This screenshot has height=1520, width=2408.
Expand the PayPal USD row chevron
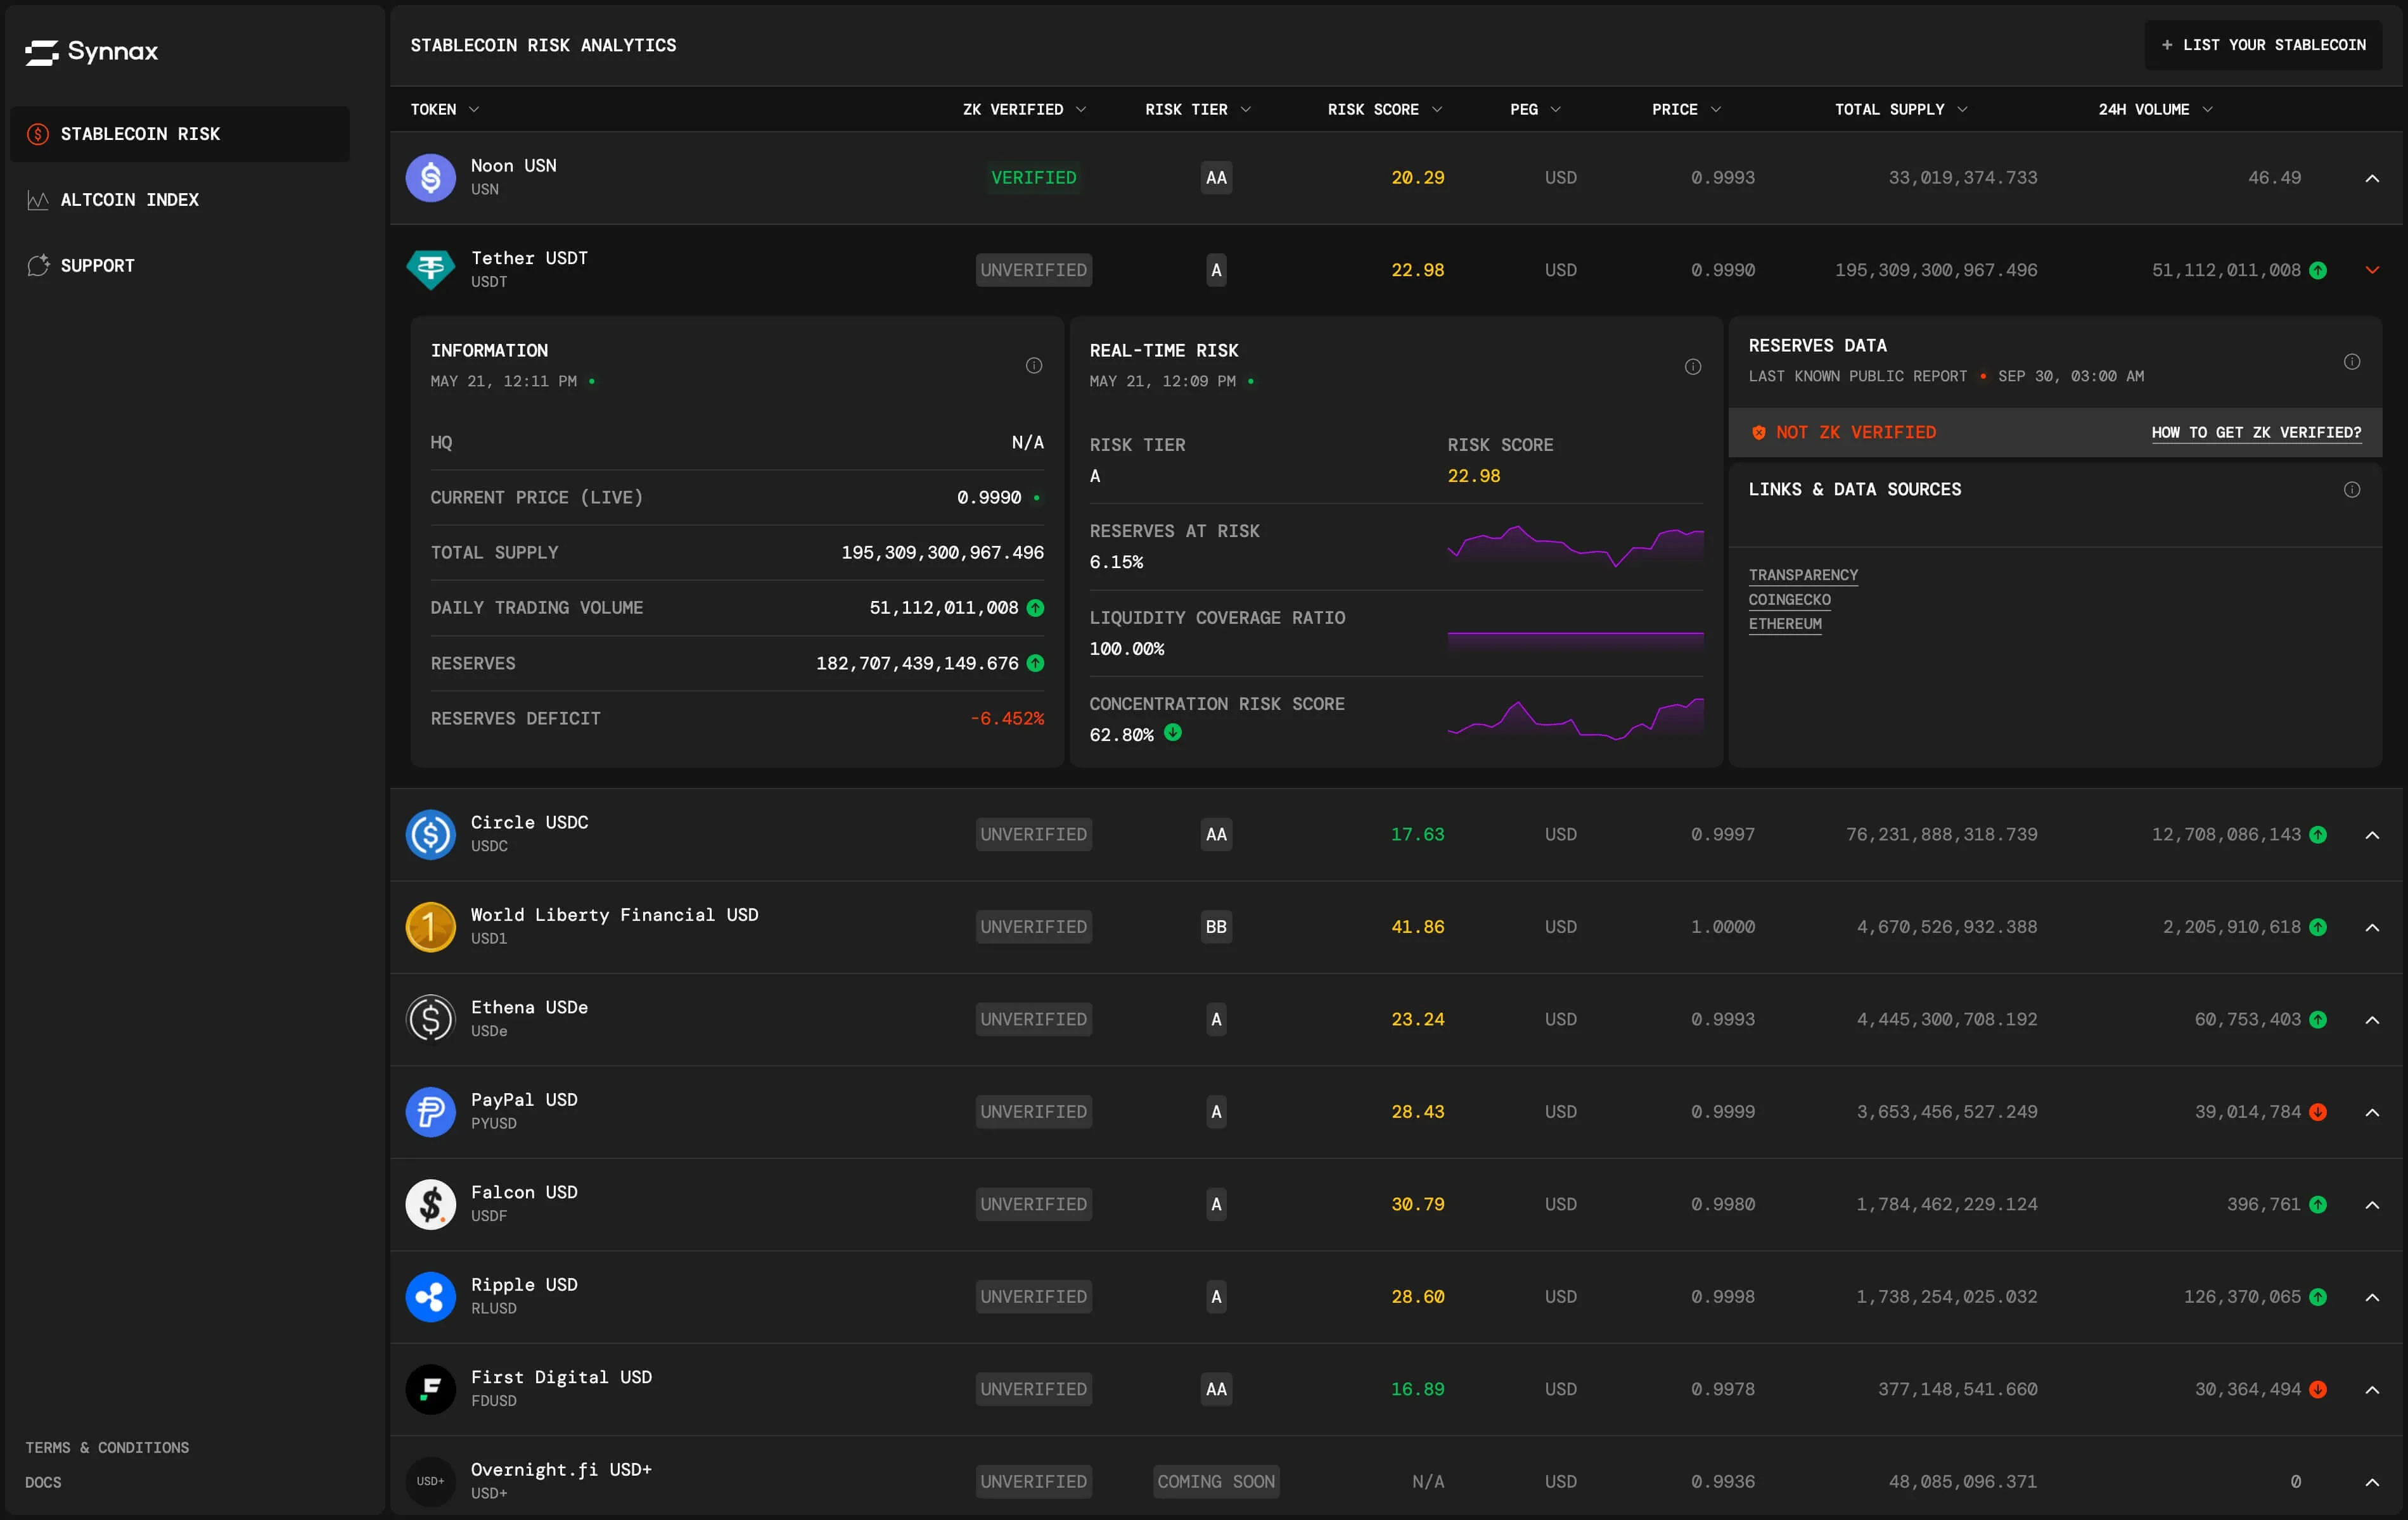(x=2372, y=1111)
